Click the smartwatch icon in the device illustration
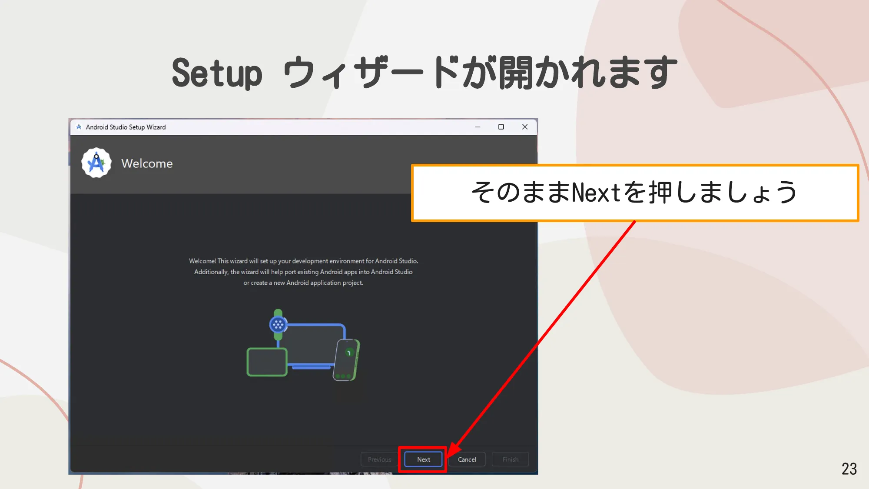 click(x=277, y=324)
